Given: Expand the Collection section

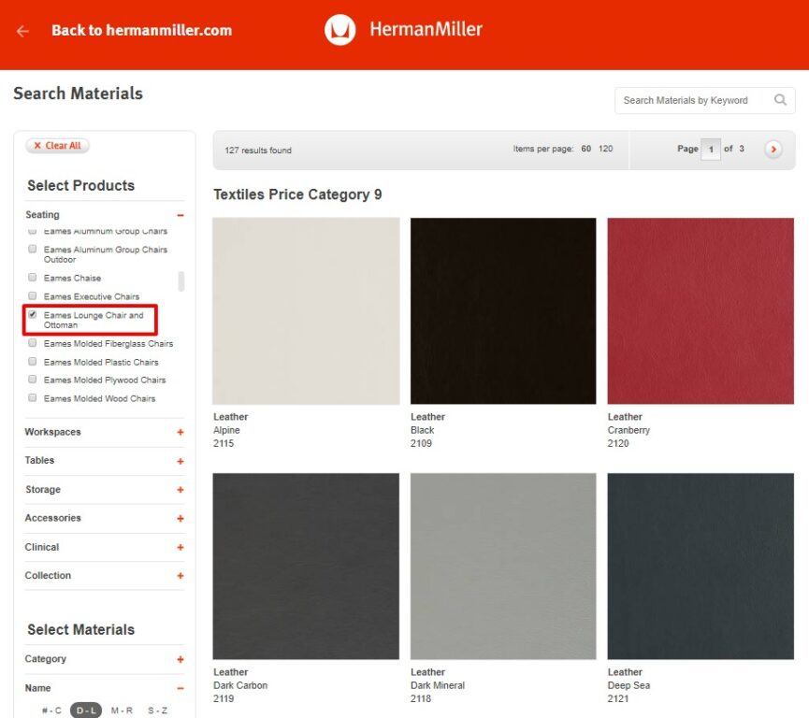Looking at the screenshot, I should 181,576.
